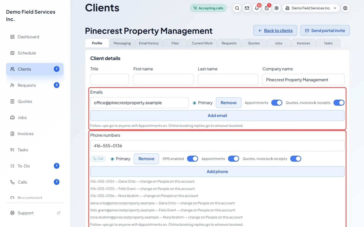364x227 pixels.
Task: Remove the 416-555-0136 phone number
Action: tap(146, 159)
